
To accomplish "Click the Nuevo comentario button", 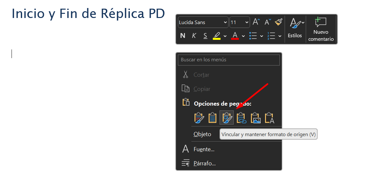I will click(321, 30).
